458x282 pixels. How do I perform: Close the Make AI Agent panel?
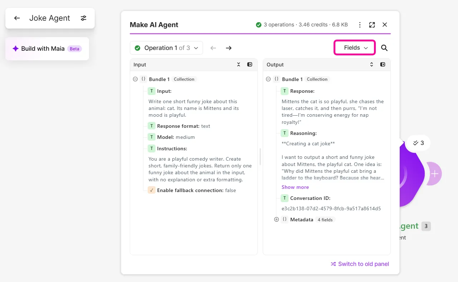pos(385,25)
